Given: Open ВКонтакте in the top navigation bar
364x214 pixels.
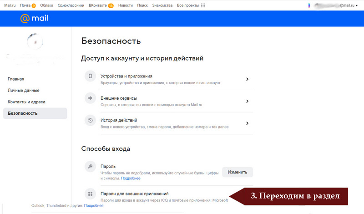Looking at the screenshot, I should pyautogui.click(x=98, y=5).
